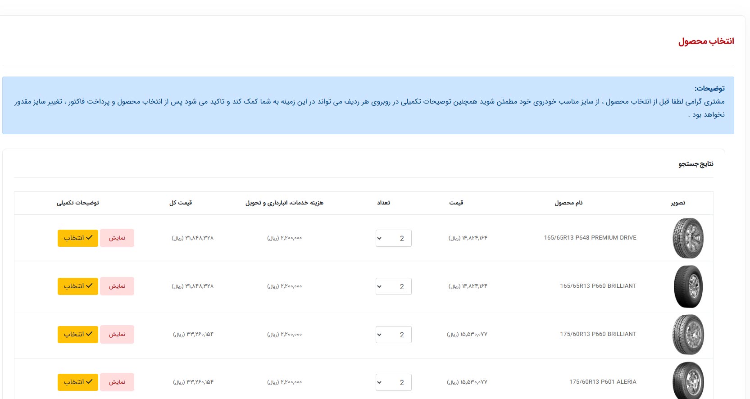Image resolution: width=750 pixels, height=399 pixels.
Task: Click the انتخاب محصول page title
Action: (706, 41)
